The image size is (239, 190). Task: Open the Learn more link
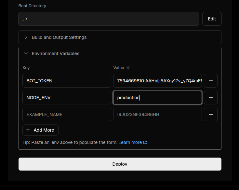pos(132,142)
